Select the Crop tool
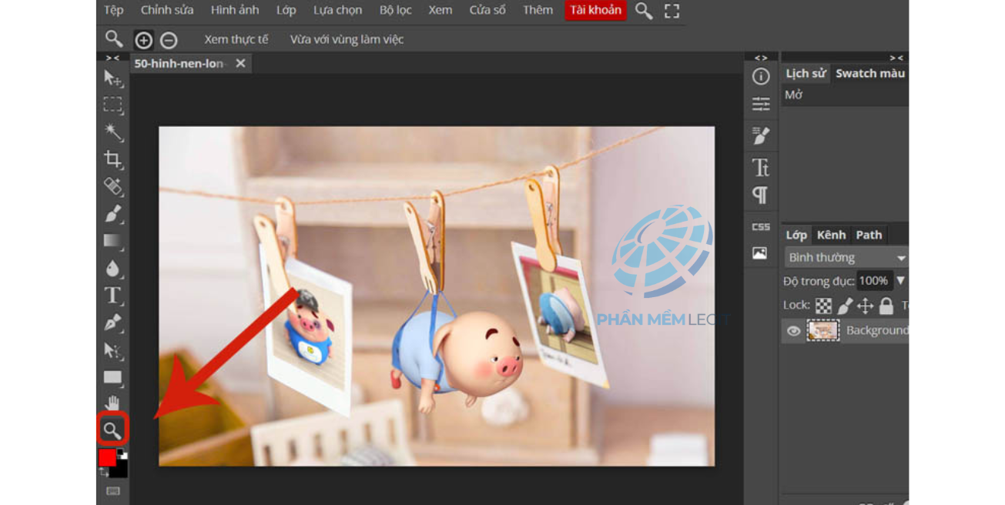The width and height of the screenshot is (1005, 505). (x=112, y=159)
